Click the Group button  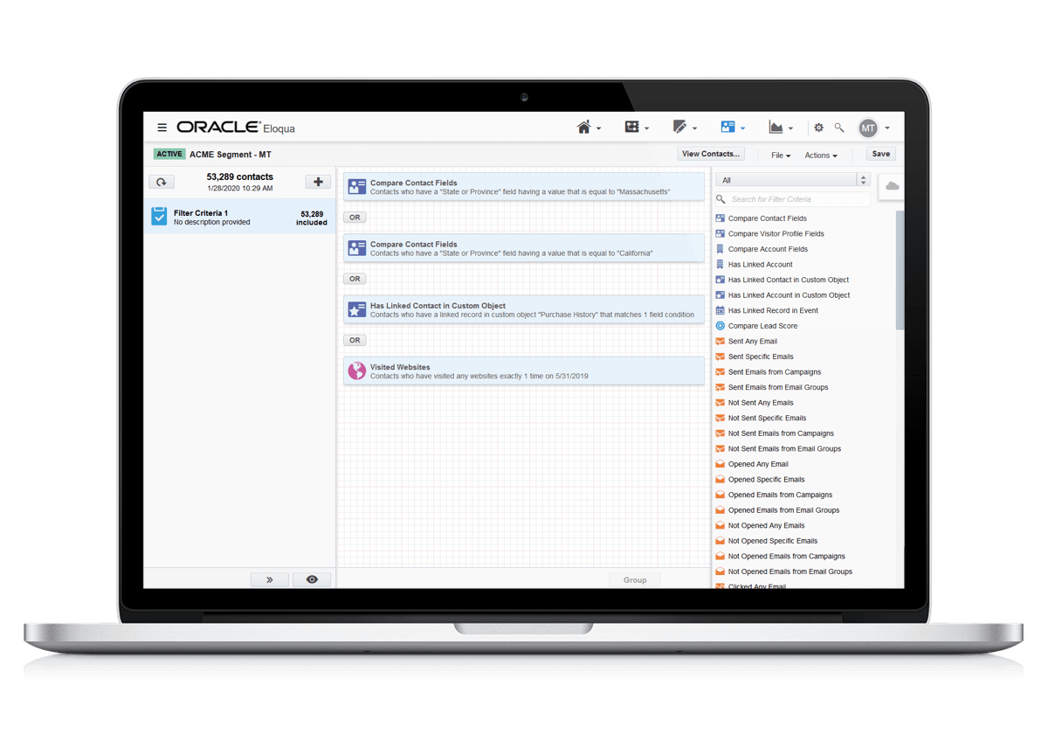635,580
